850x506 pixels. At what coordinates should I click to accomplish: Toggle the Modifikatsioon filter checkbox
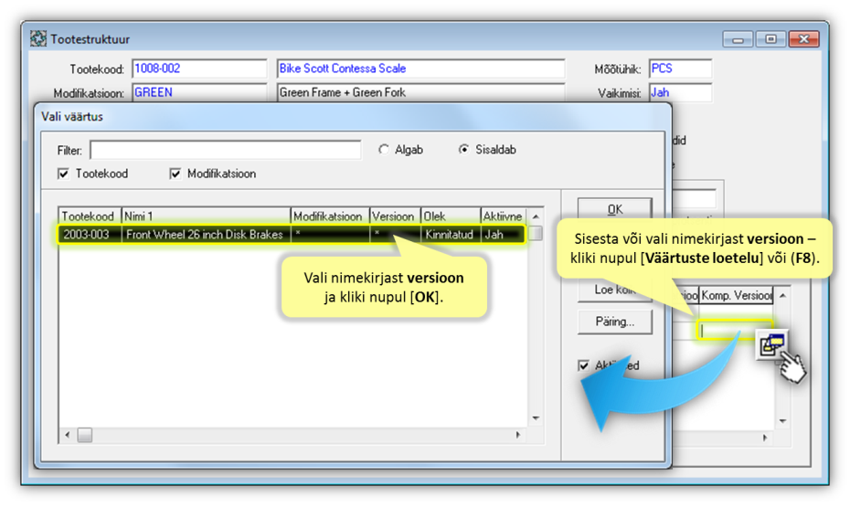click(175, 174)
